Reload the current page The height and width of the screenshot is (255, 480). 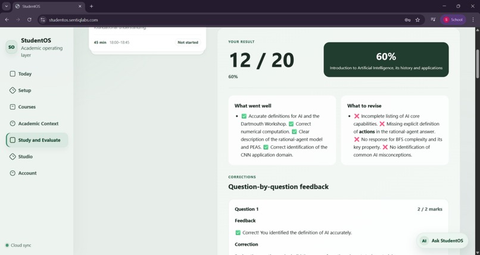[x=29, y=20]
